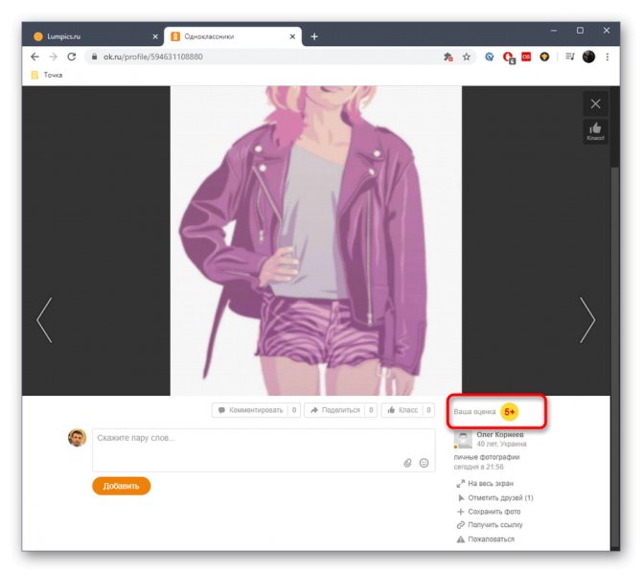This screenshot has width=642, height=573.
Task: Show the next photo with the right arrow
Action: 587,320
